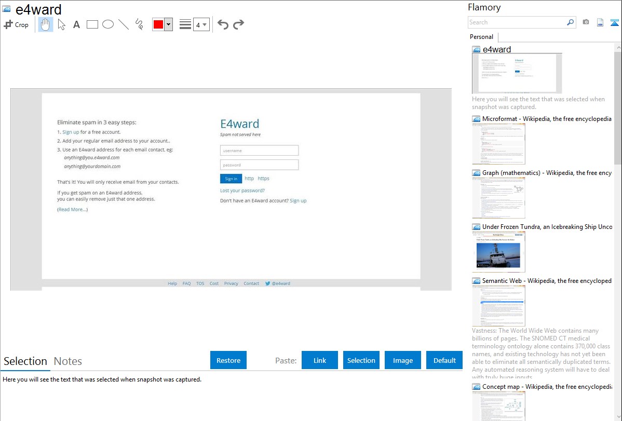Open the Microformat Wikipedia snapshot thumbnail
This screenshot has width=622, height=421.
[x=498, y=144]
